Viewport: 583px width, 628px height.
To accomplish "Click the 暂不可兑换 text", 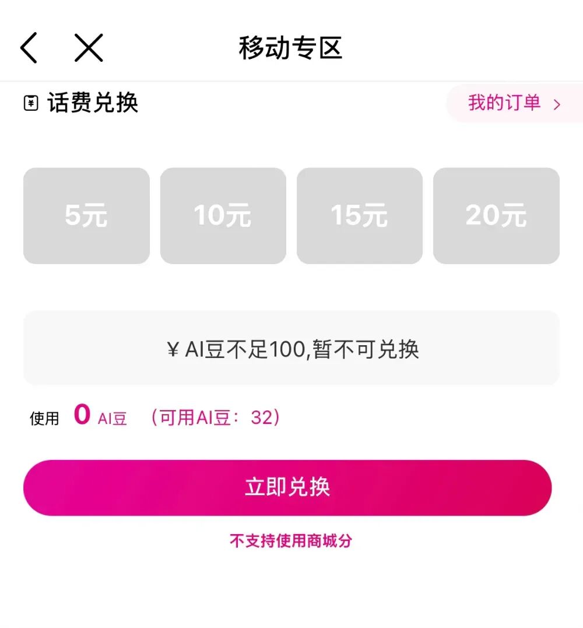I will click(366, 350).
